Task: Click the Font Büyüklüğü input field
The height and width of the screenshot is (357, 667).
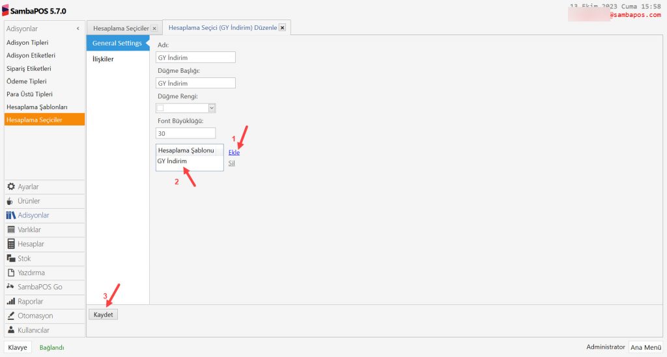Action: coord(186,133)
